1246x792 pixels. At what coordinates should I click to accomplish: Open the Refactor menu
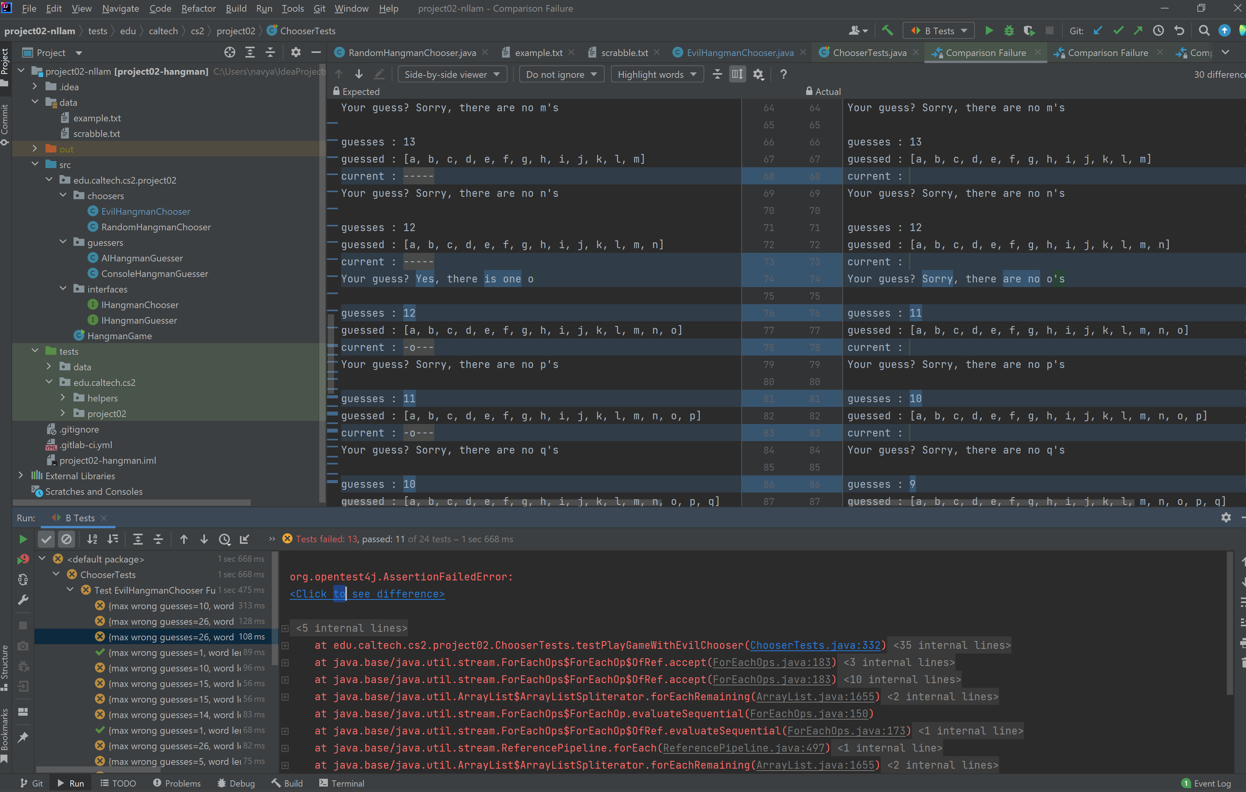coord(198,9)
